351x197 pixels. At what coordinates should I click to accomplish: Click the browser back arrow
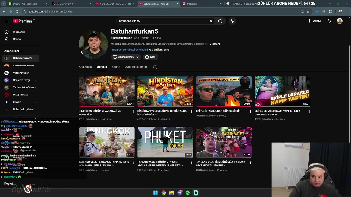click(4, 11)
